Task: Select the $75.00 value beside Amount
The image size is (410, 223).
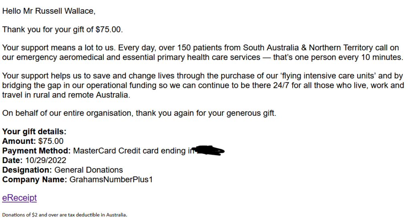Action: click(51, 141)
